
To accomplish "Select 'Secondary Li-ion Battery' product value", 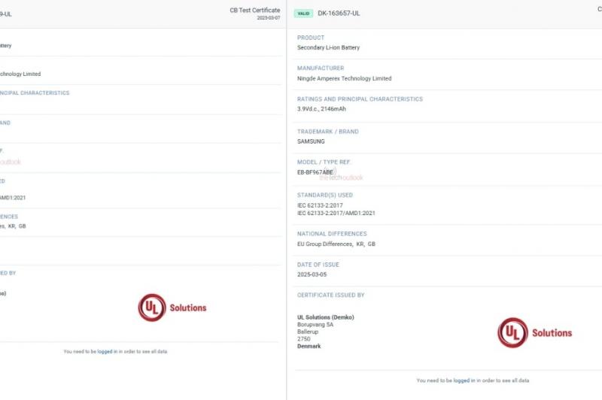I will 328,47.
